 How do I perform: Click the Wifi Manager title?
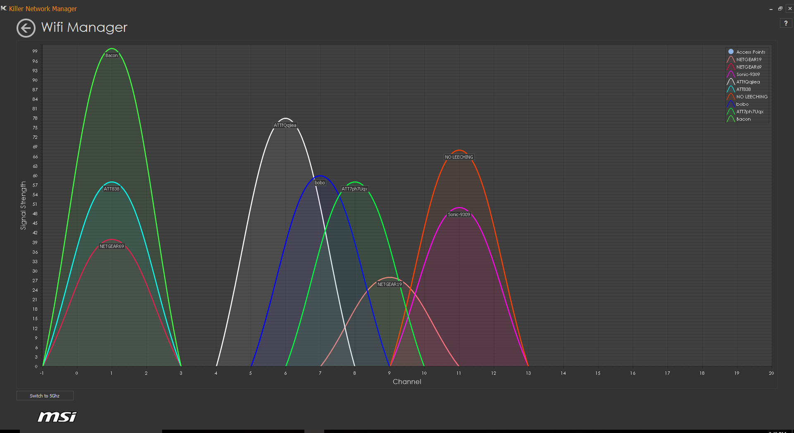84,27
